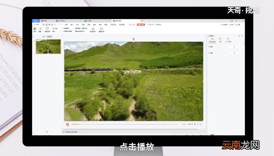Toggle the Loop Until Stopped checkbox

coord(74,28)
